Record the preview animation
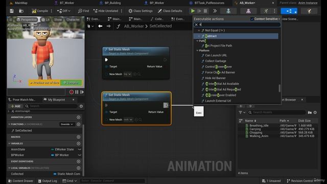Viewport: 327px width, 184px height. [x=72, y=92]
